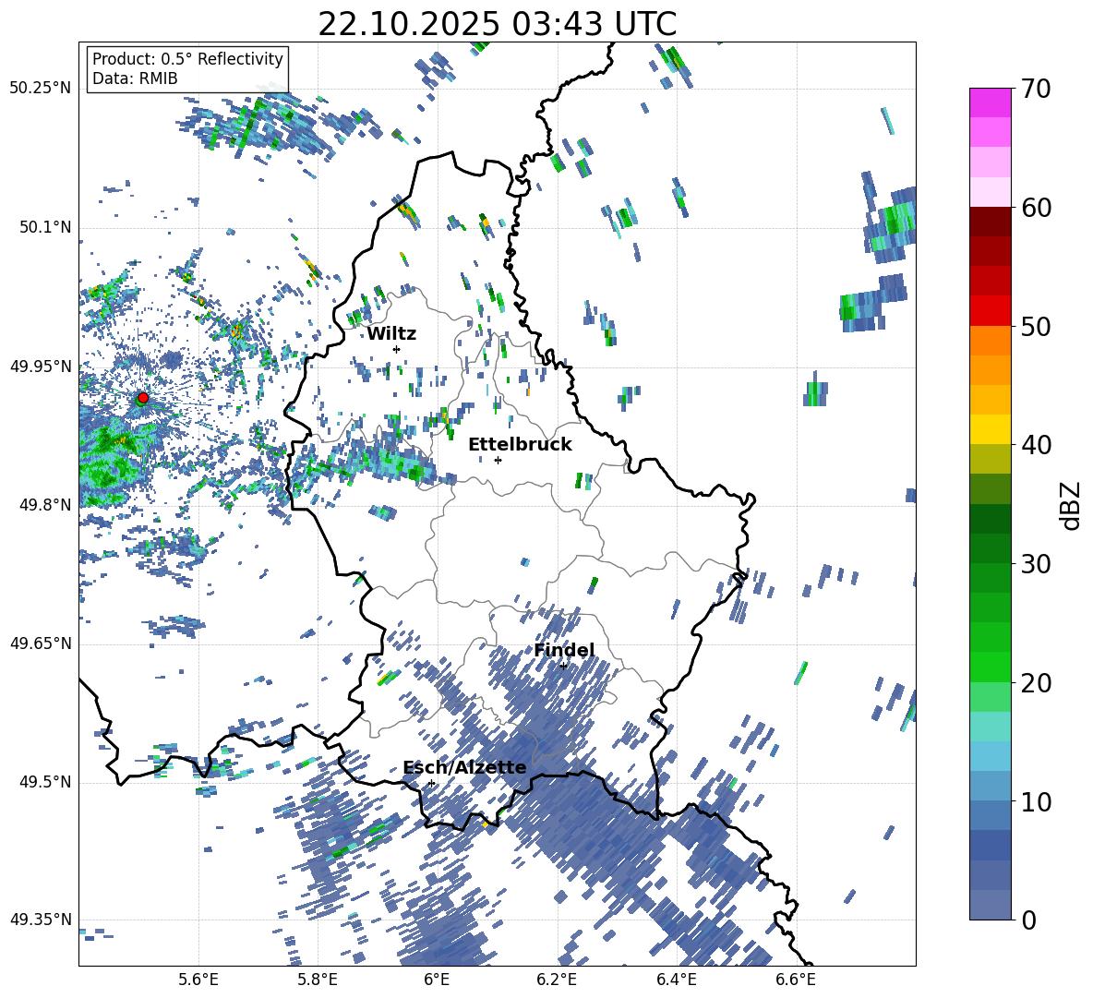Click the 50 tick label on colorbar
Screen dimensions: 1093x998
1036,327
